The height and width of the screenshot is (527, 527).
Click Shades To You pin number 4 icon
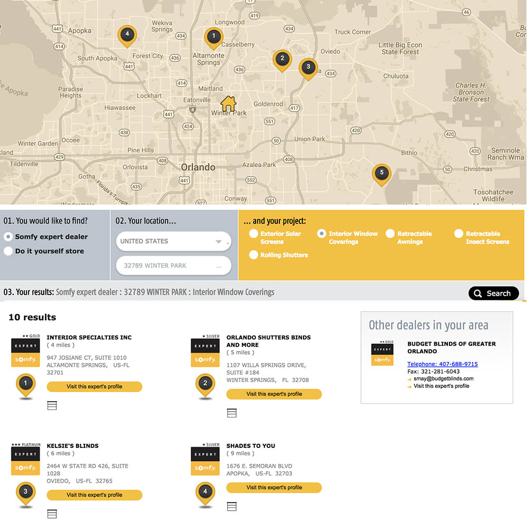205,494
